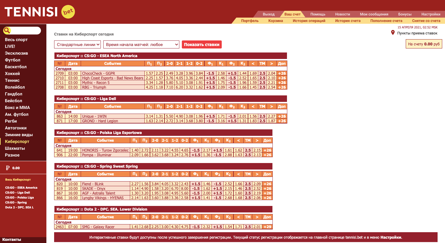Image resolution: width=445 pixels, height=243 pixels.
Task: Open Dota 2 - DPC. SEA L sidebar link
Action: (x=19, y=207)
